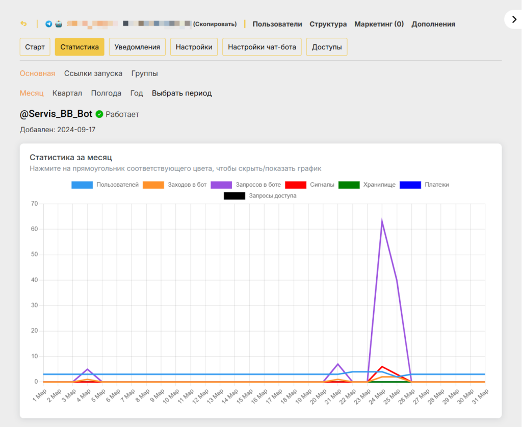
Task: Switch to Группы subtab
Action: pyautogui.click(x=144, y=73)
